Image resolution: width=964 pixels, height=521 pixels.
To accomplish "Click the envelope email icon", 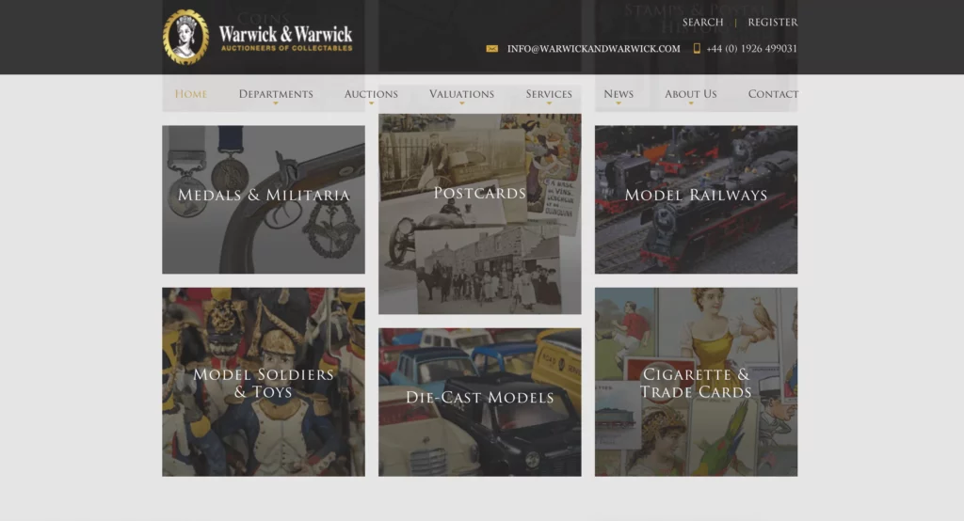I will 491,49.
